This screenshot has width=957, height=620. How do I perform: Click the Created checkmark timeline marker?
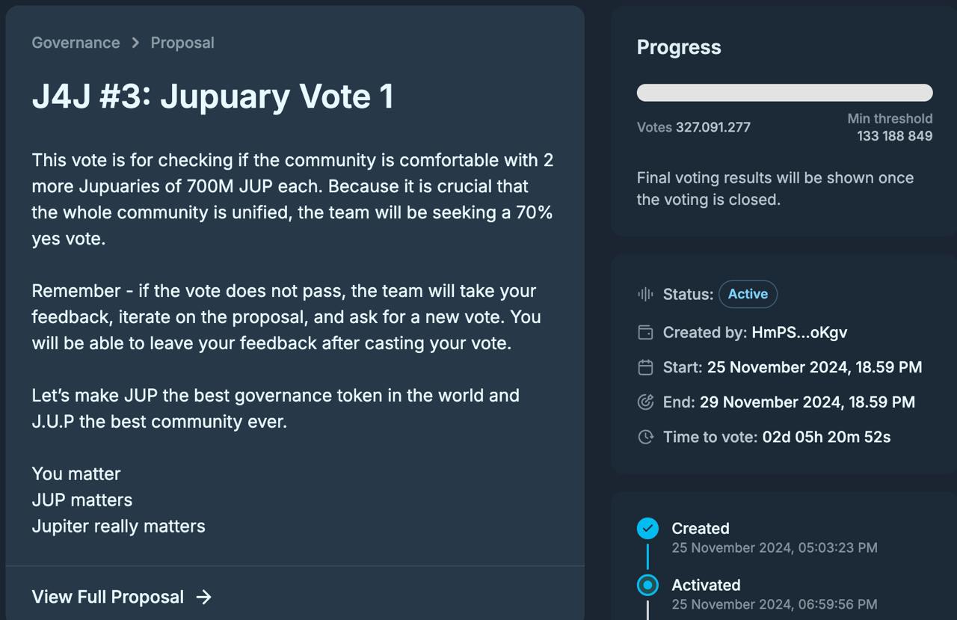click(x=647, y=529)
